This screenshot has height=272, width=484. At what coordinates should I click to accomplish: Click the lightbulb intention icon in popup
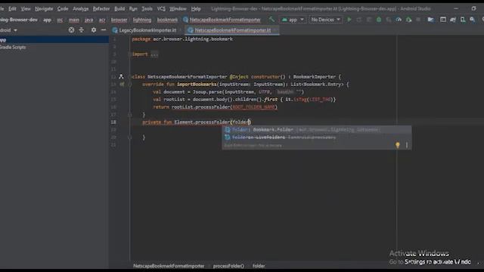point(398,145)
